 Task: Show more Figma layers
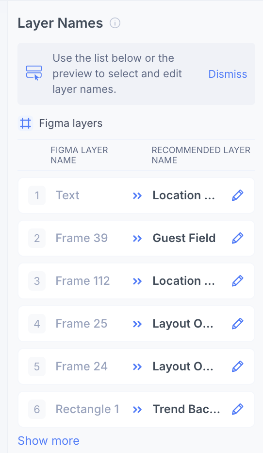(x=49, y=440)
